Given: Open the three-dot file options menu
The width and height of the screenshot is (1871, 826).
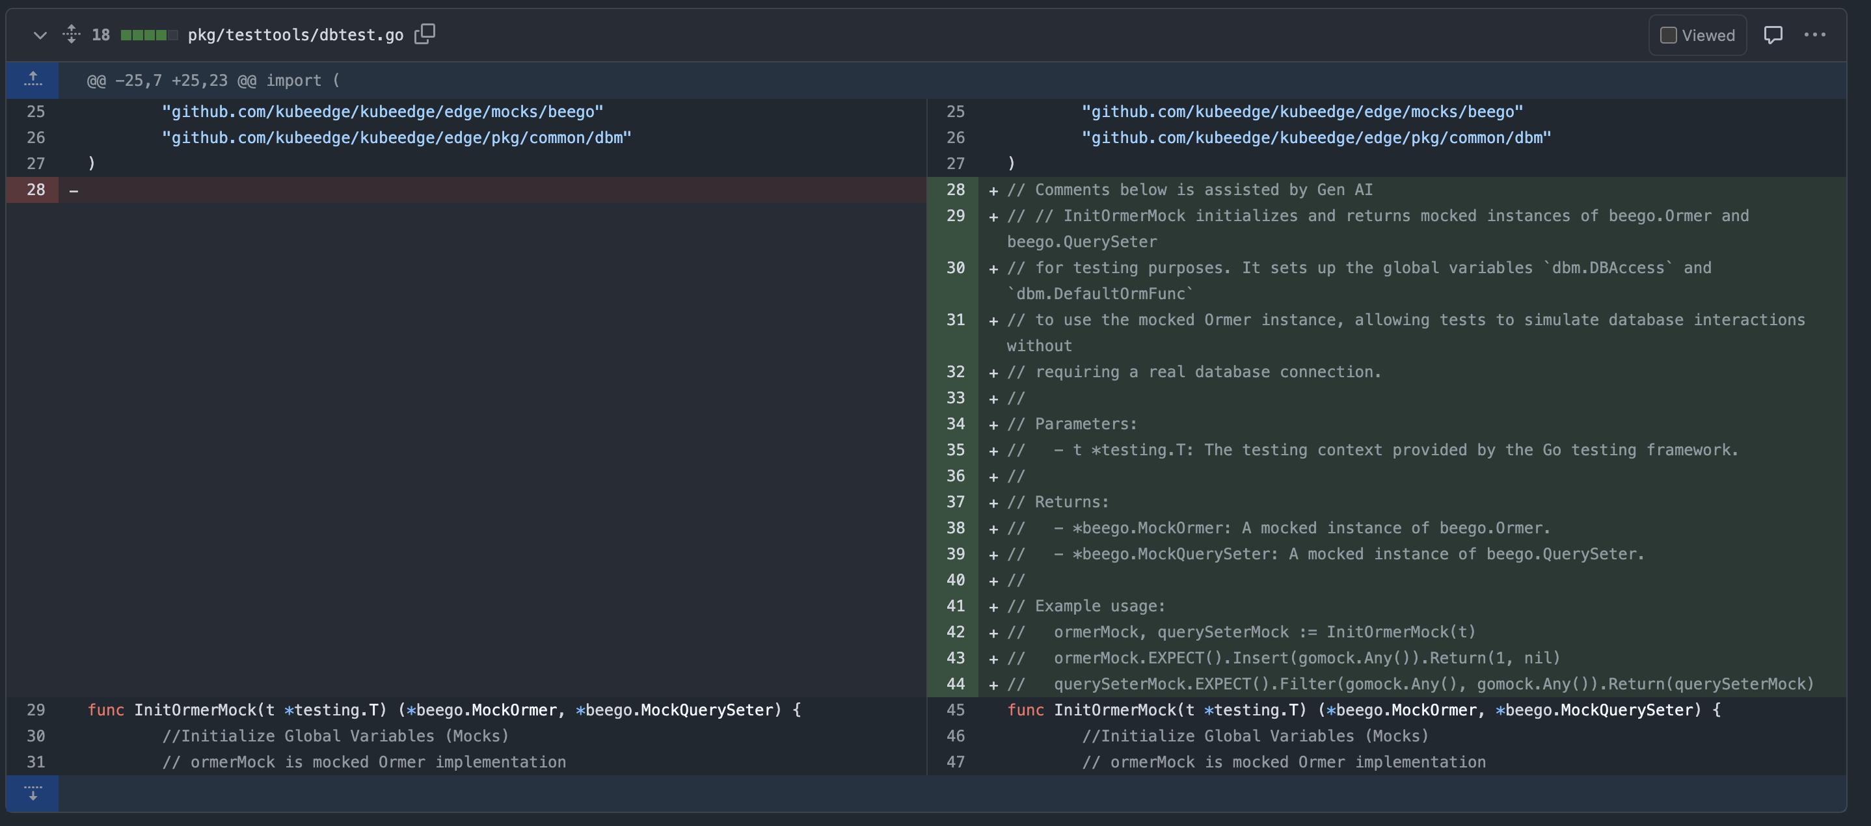Looking at the screenshot, I should 1814,35.
